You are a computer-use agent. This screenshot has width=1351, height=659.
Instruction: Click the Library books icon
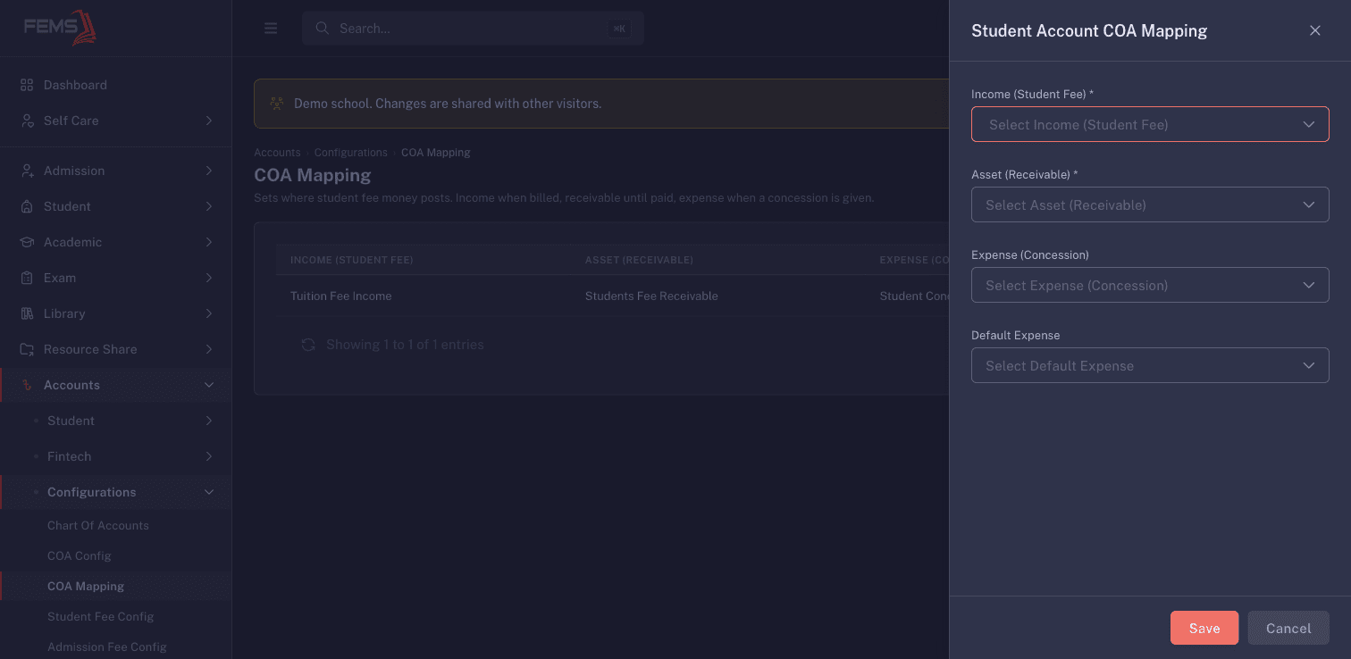pos(27,313)
